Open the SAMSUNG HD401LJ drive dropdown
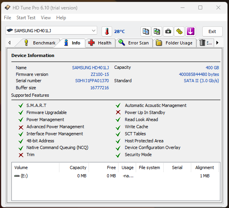 51,31
